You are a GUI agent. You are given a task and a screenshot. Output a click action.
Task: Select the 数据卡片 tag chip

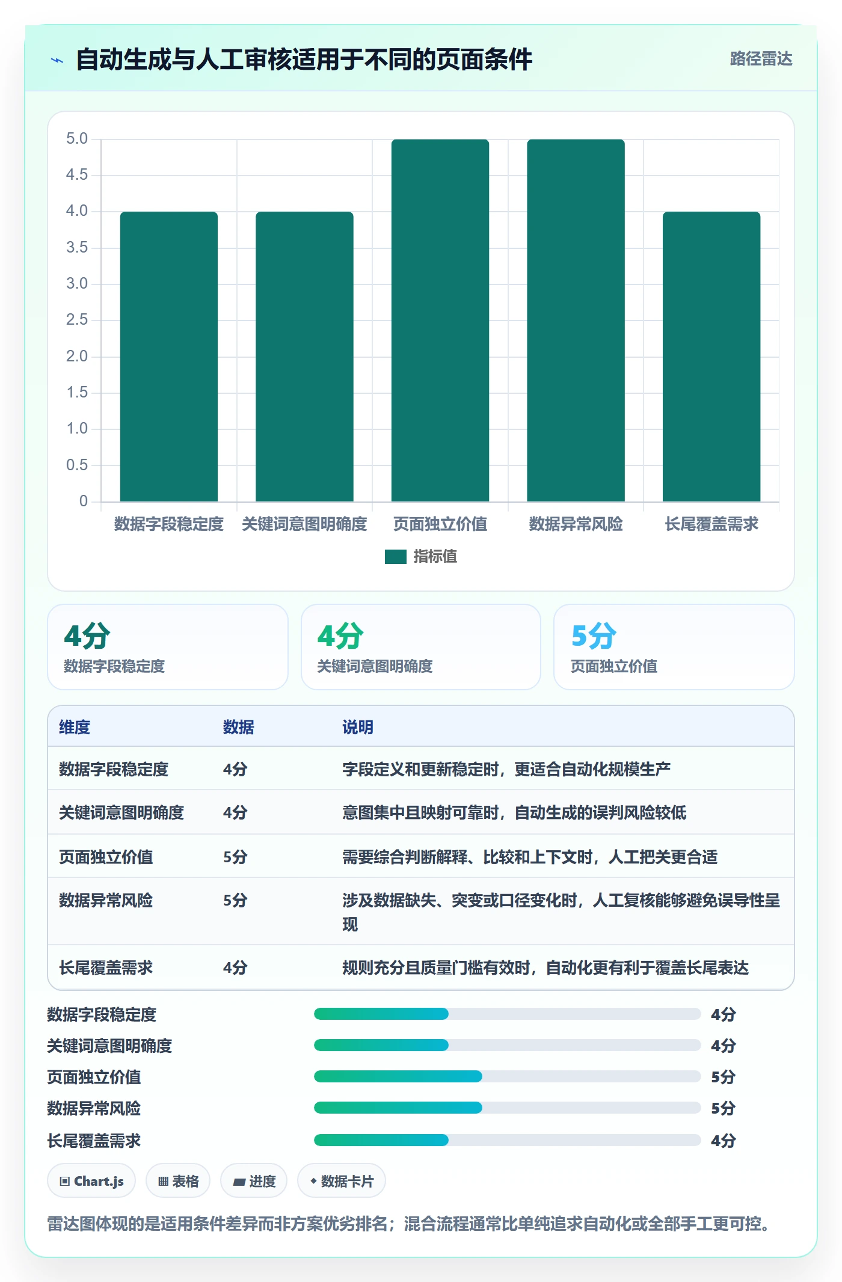pos(342,1181)
